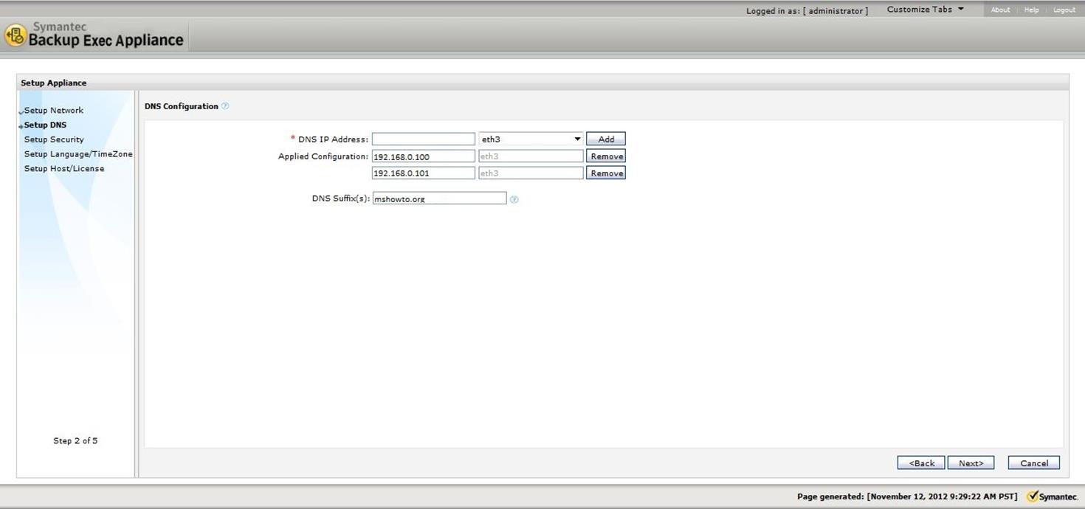The image size is (1085, 509).
Task: Remove the 192.168.0.101 DNS entry
Action: pyautogui.click(x=606, y=173)
